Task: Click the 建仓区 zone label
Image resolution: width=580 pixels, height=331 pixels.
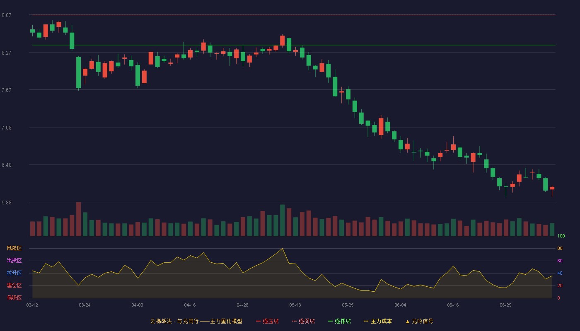Action: tap(14, 285)
